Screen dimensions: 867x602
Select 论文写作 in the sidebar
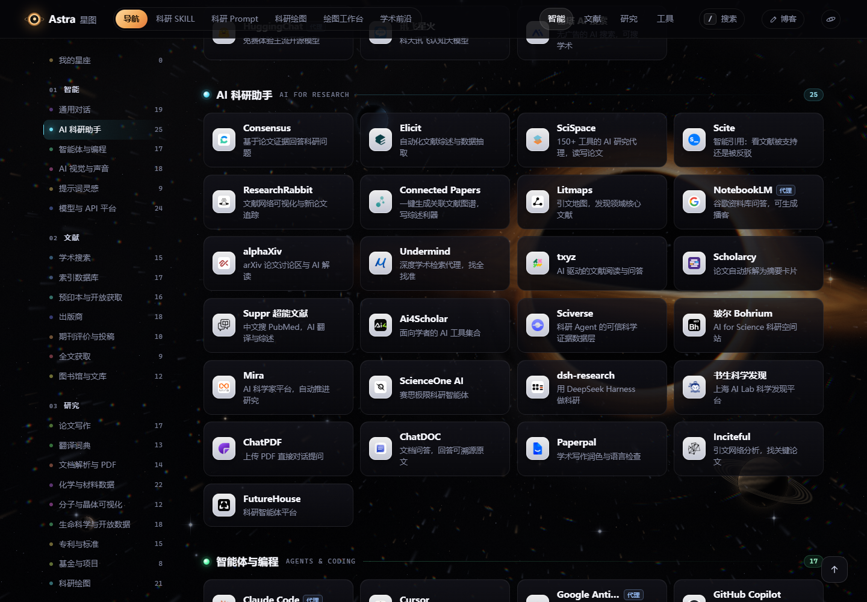pos(107,426)
